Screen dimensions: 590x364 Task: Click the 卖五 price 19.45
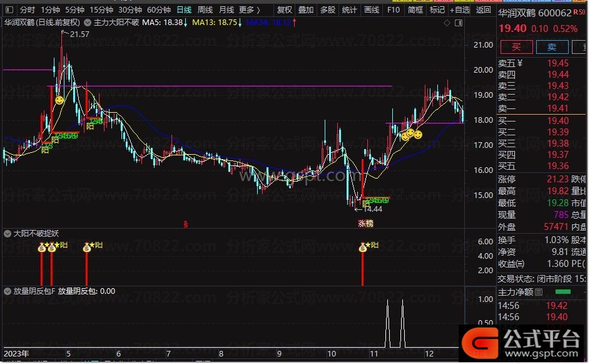coord(557,63)
